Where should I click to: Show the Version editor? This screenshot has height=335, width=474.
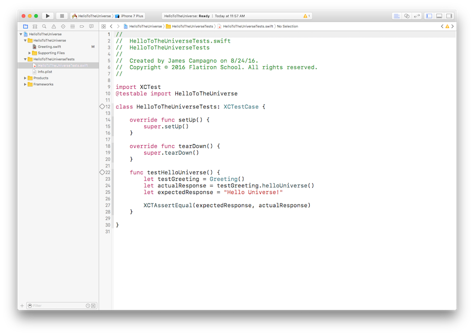[417, 16]
